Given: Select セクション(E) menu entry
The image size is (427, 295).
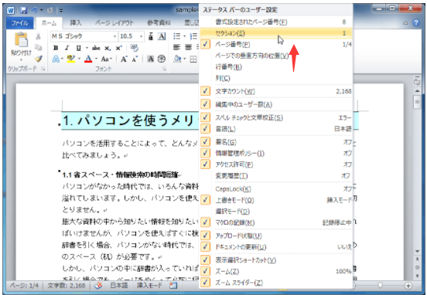Looking at the screenshot, I should click(x=276, y=33).
